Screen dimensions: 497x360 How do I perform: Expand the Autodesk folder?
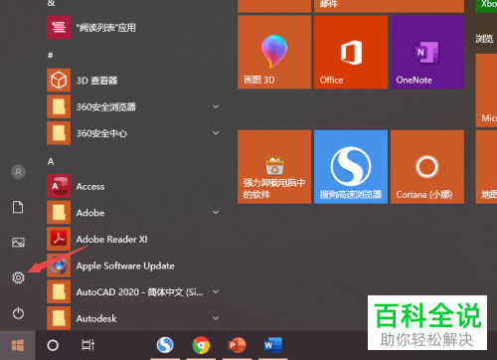pyautogui.click(x=216, y=318)
